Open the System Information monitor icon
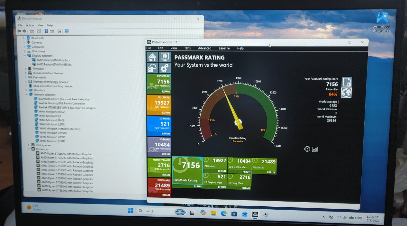The height and width of the screenshot is (226, 407). click(165, 57)
